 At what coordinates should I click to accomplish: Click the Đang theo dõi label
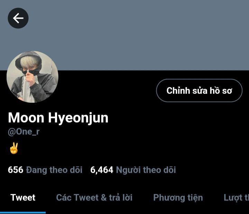[x=54, y=170]
